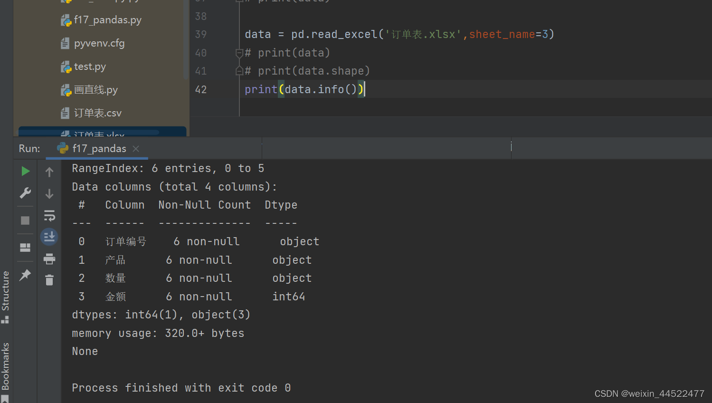The image size is (712, 403).
Task: Click 数量 row in console output
Action: 195,278
